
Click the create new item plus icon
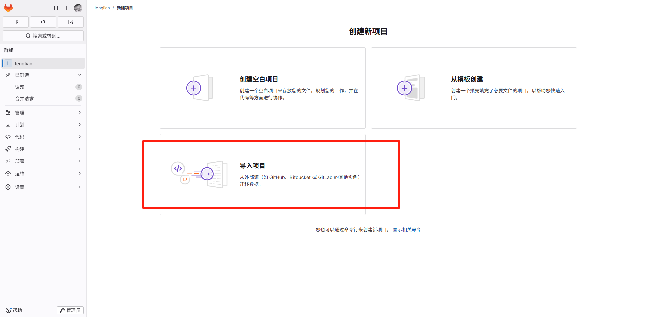click(66, 8)
